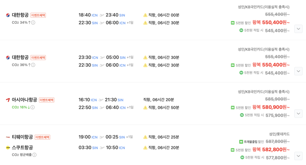Screen dimensions: 306x165
Task: Click 이벤트혜택 badge next to 티웨이항공
Action: (x=42, y=137)
